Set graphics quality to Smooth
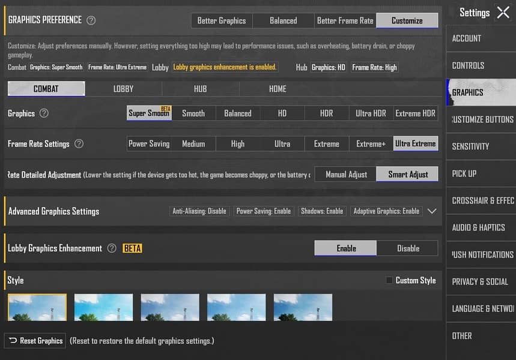 (x=193, y=113)
